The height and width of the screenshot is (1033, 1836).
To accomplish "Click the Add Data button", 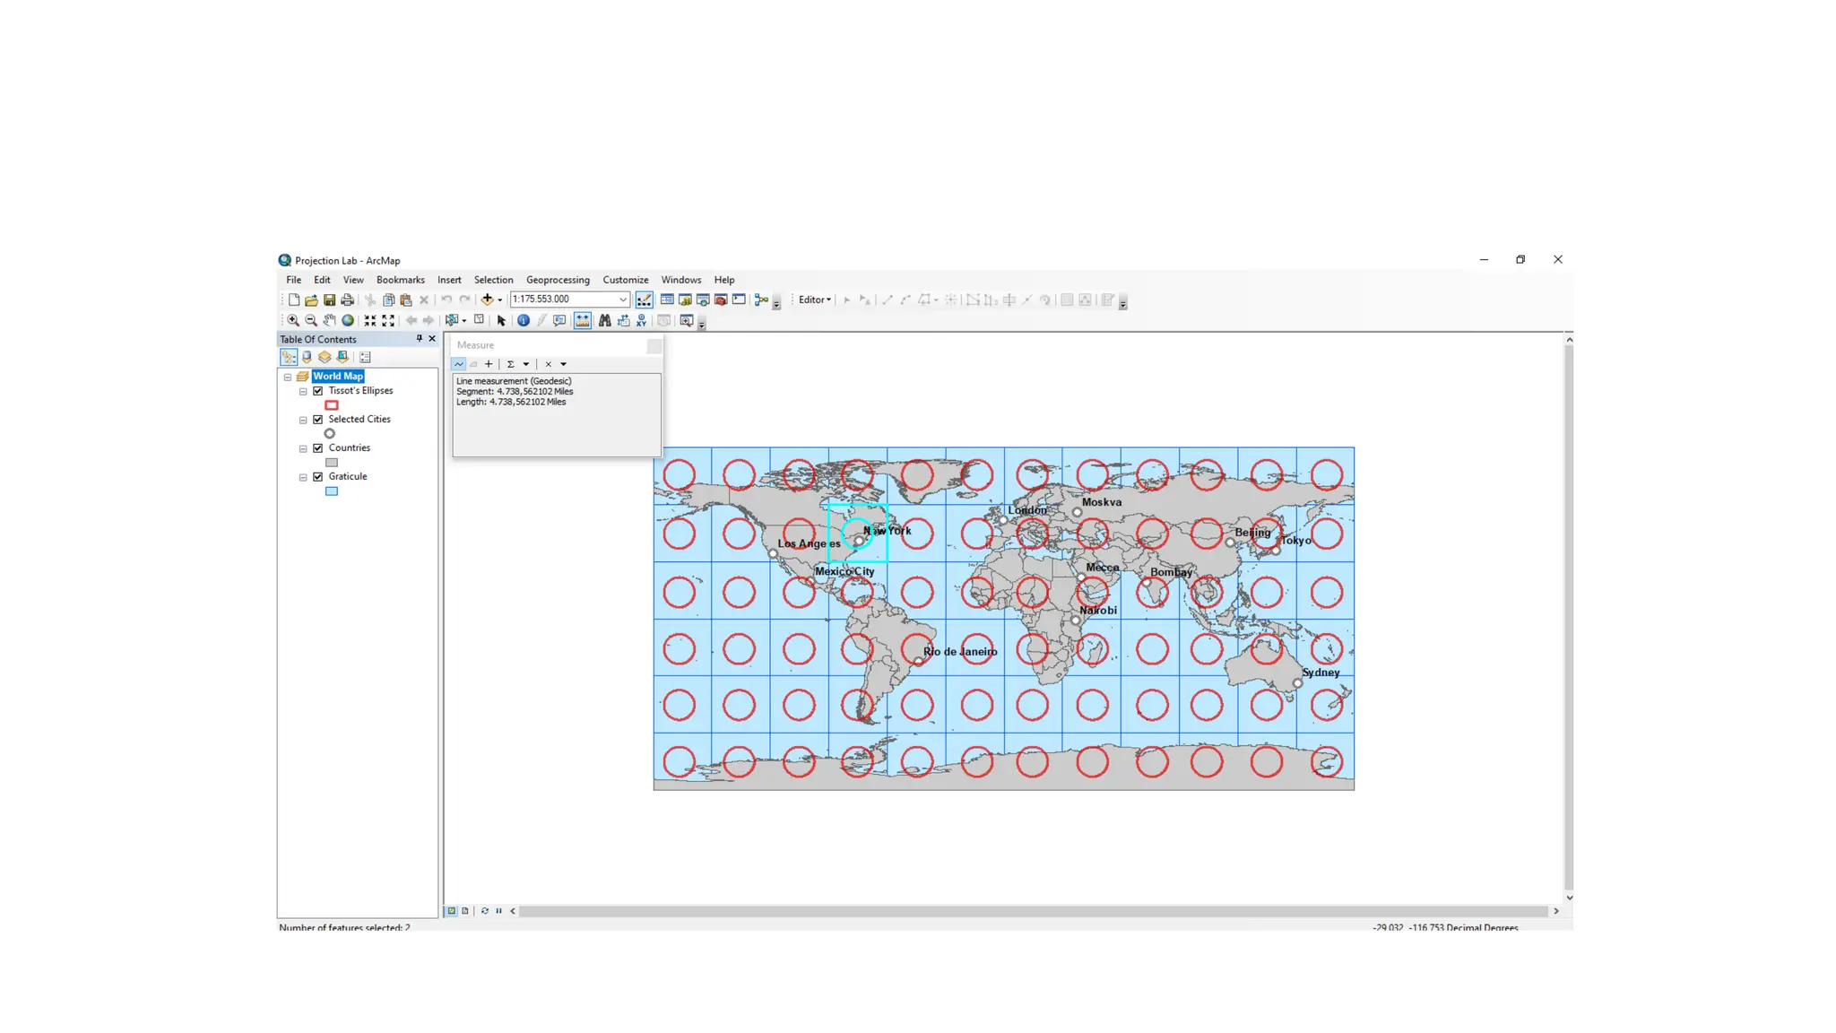I will click(487, 299).
